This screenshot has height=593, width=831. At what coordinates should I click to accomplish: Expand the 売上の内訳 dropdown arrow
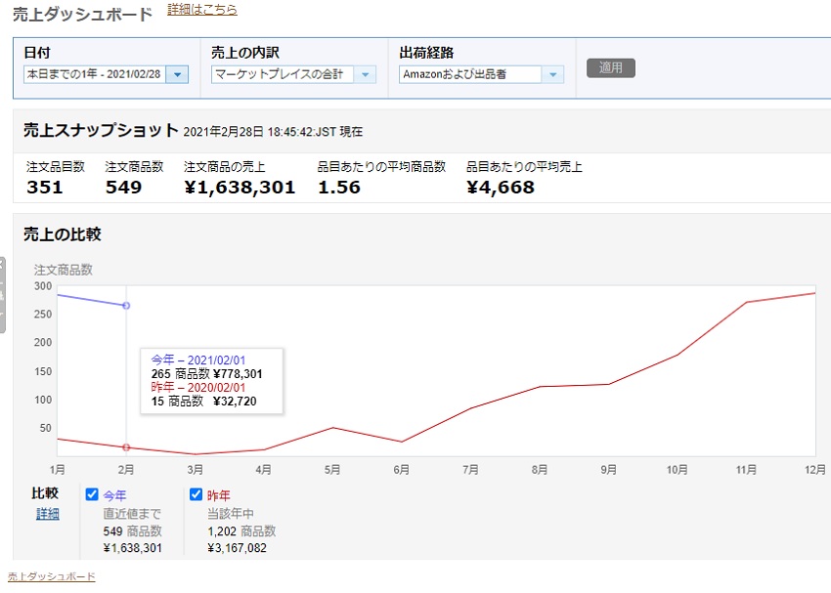pyautogui.click(x=365, y=74)
